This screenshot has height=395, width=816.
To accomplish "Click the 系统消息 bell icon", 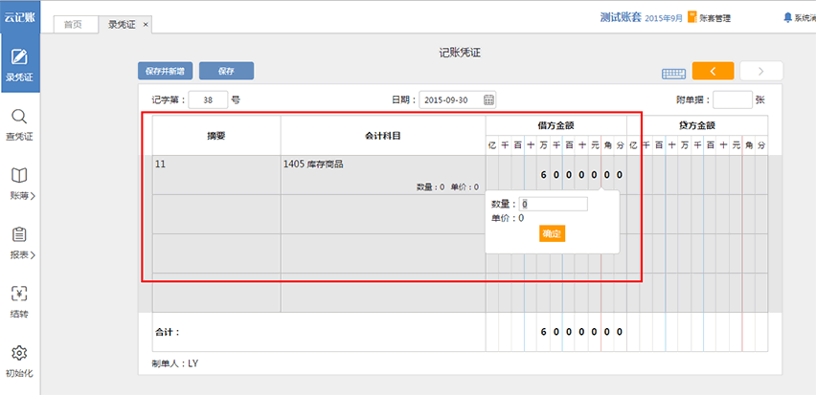I will pos(788,17).
